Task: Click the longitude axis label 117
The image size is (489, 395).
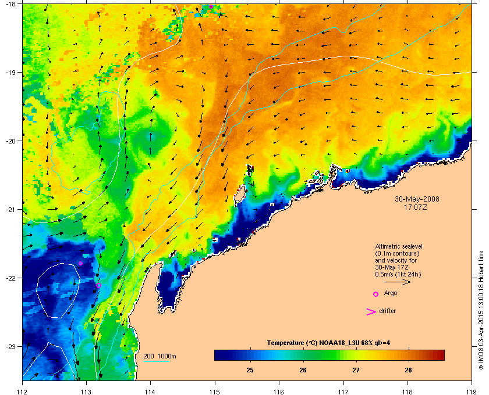Action: point(343,392)
